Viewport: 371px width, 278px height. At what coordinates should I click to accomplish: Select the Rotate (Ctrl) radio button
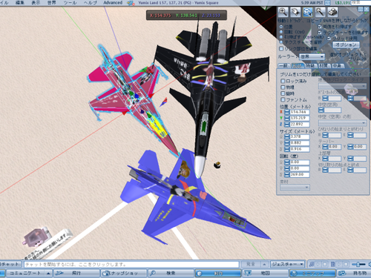pos(281,32)
